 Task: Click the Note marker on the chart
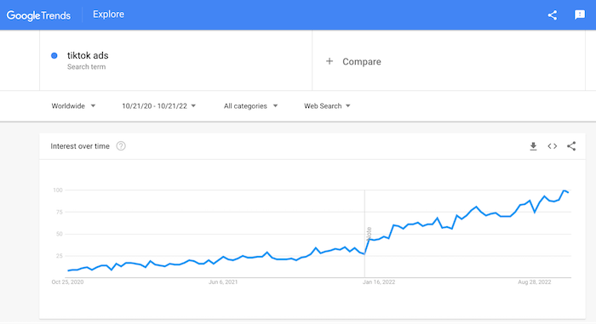(369, 234)
